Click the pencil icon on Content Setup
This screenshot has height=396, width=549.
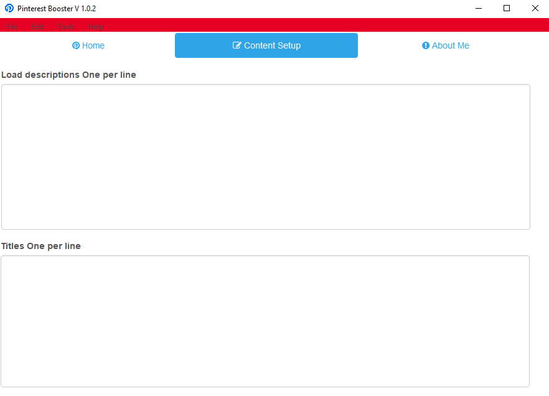coord(237,45)
